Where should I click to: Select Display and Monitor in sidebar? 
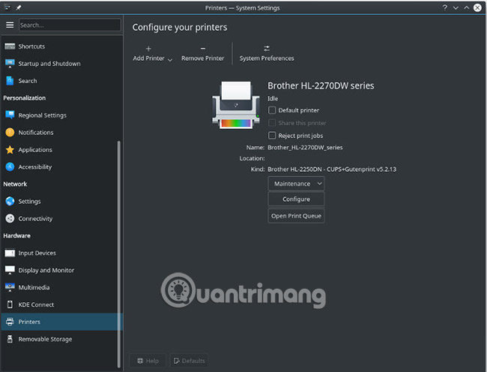[46, 270]
